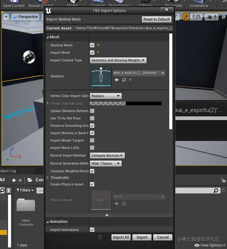Open Normal Generation Method dropdown
This screenshot has height=249, width=227.
pos(106,163)
